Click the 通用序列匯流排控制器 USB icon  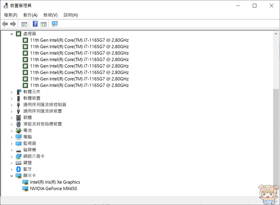point(18,105)
